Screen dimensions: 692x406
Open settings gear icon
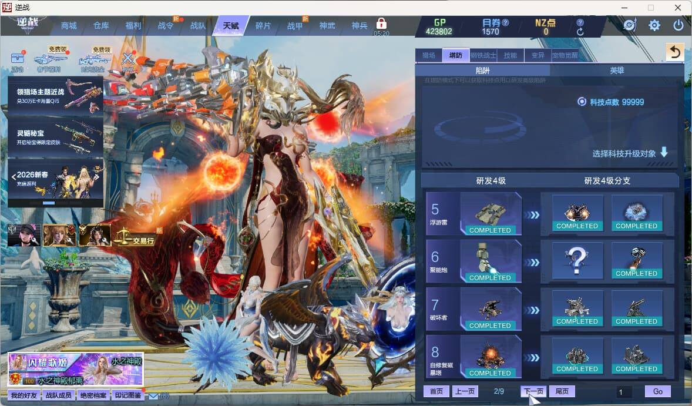click(x=654, y=25)
